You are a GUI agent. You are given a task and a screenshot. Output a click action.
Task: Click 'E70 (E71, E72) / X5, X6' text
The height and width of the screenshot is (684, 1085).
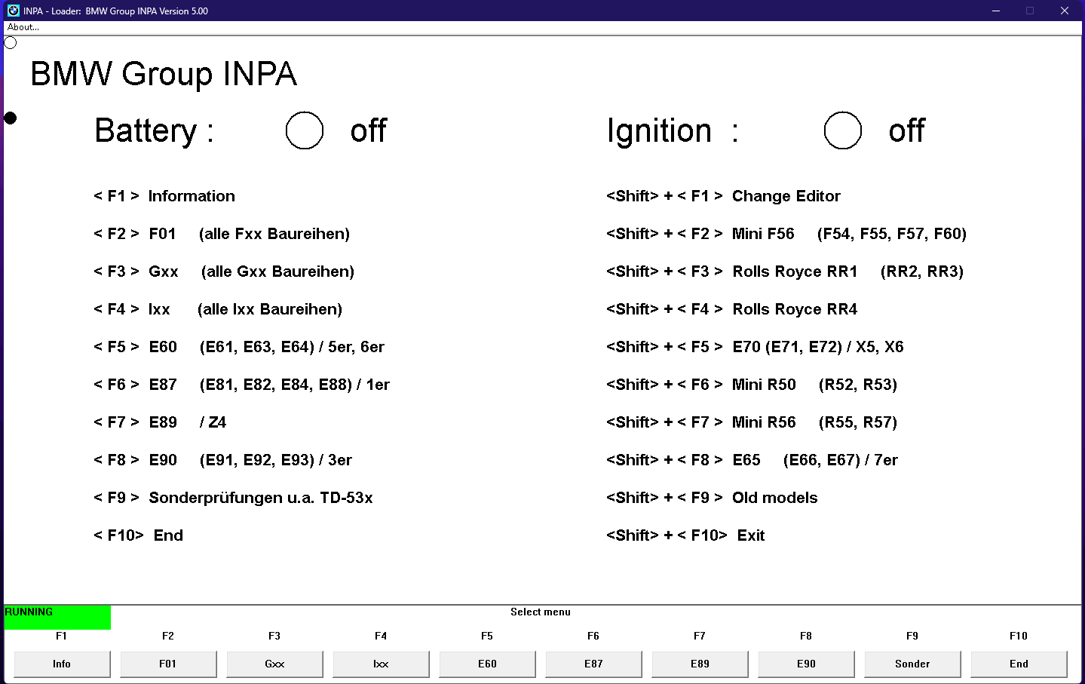click(818, 347)
